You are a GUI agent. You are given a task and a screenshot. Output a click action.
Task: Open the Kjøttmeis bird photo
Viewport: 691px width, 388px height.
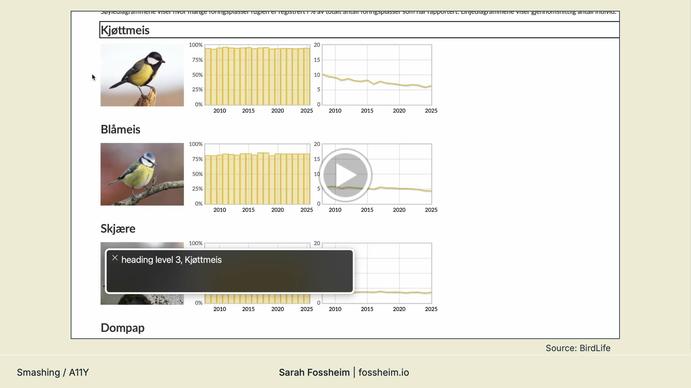pos(142,75)
